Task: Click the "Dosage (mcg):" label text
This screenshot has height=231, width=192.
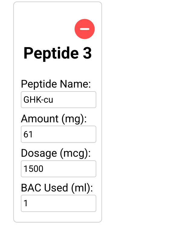Action: pos(56,153)
